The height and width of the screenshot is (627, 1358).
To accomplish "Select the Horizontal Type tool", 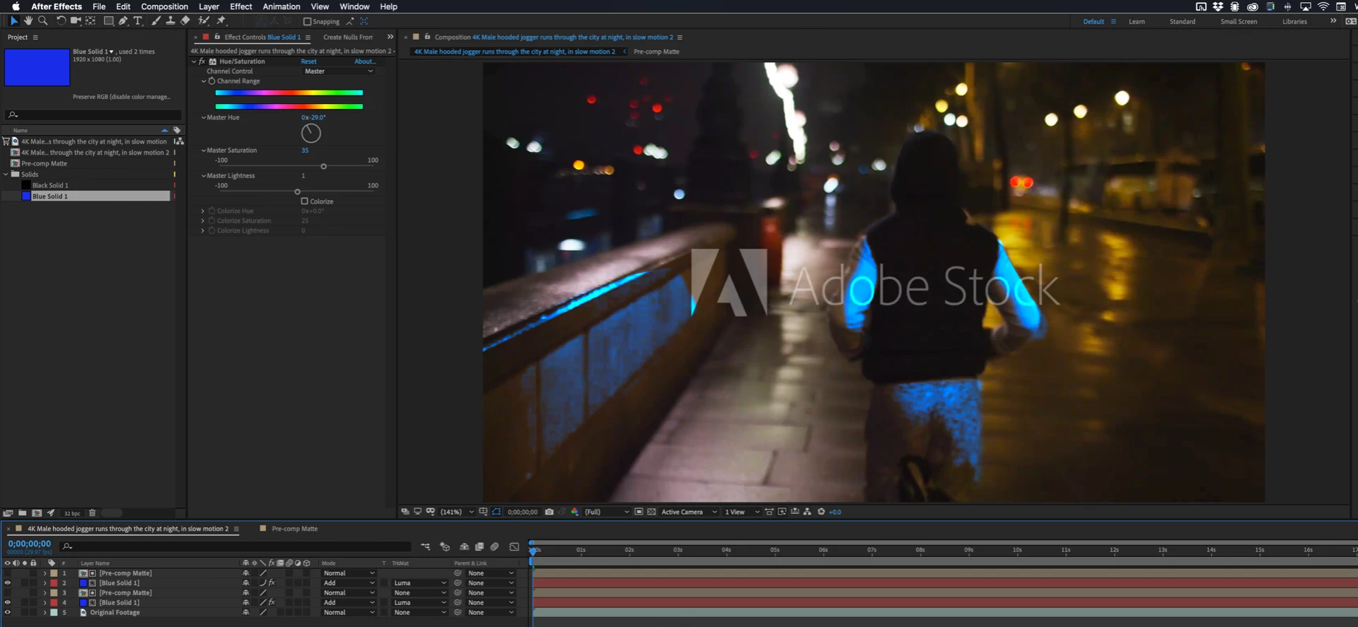I will [138, 21].
